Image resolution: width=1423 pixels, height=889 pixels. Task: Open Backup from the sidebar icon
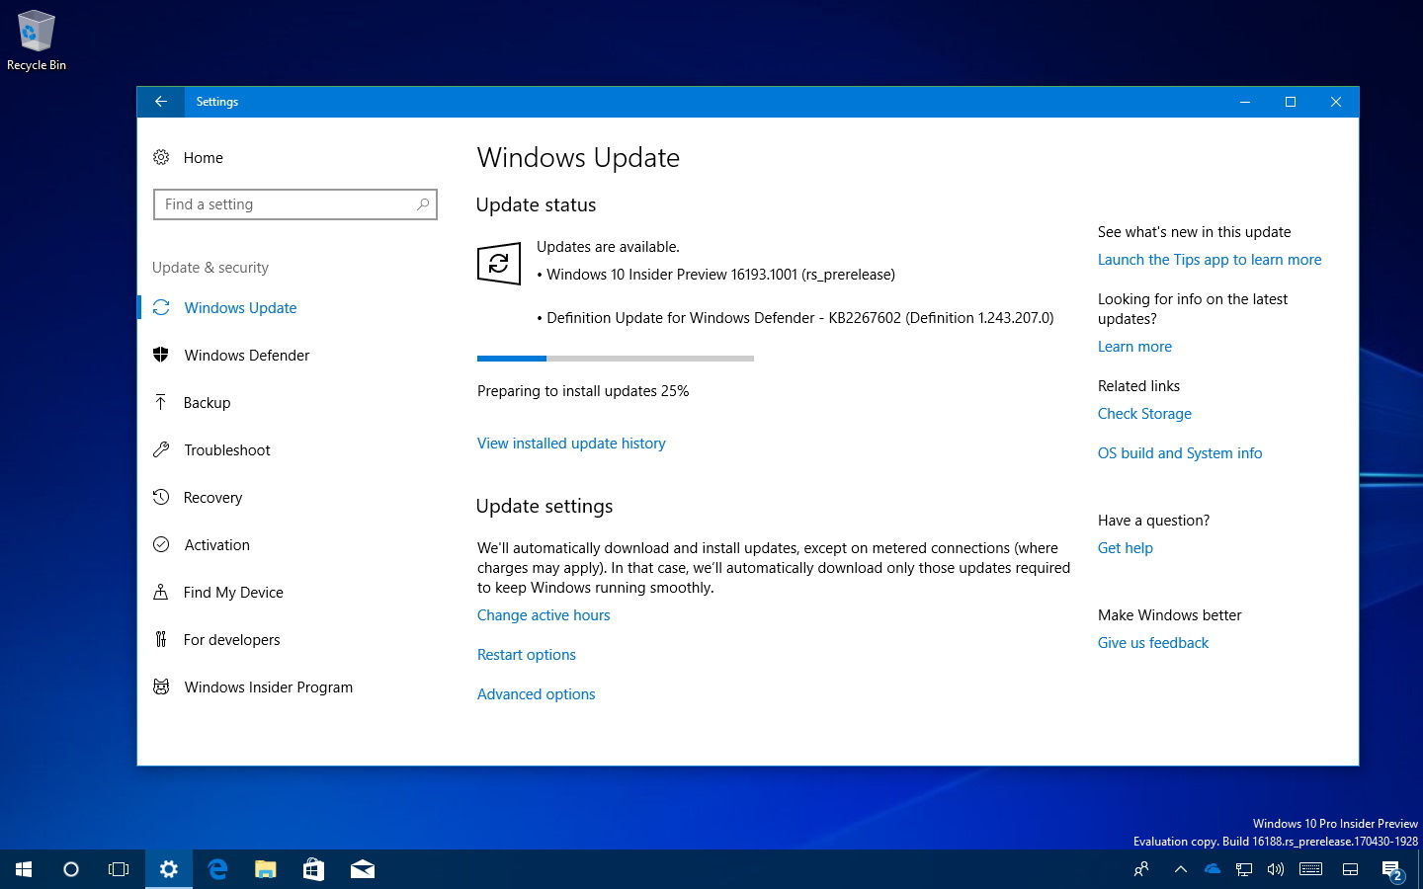pyautogui.click(x=162, y=402)
